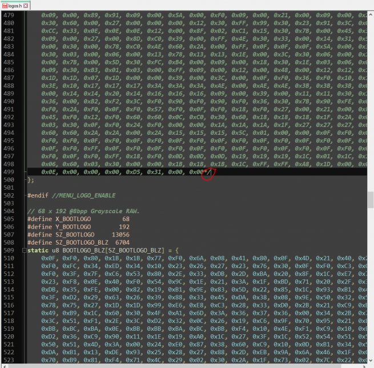
Task: Collapse the BOOTLOGO_BLZ array fold marker
Action: (25, 250)
